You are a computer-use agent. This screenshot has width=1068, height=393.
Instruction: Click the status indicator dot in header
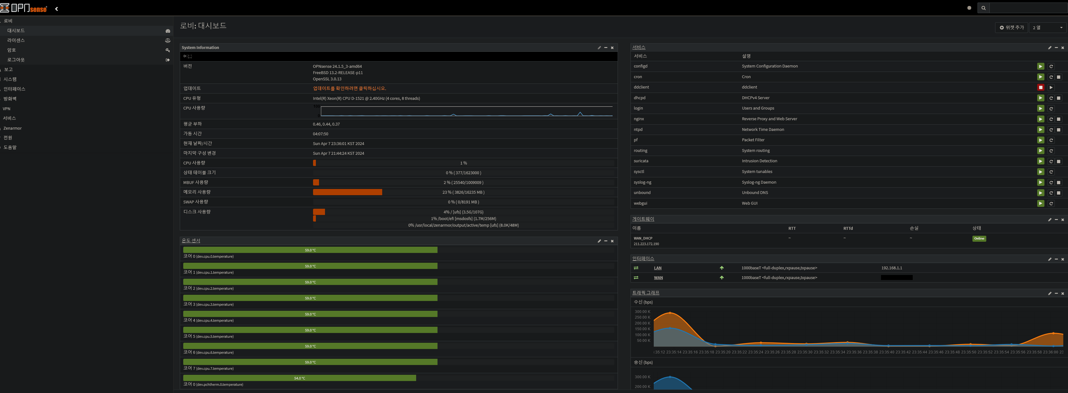tap(969, 8)
